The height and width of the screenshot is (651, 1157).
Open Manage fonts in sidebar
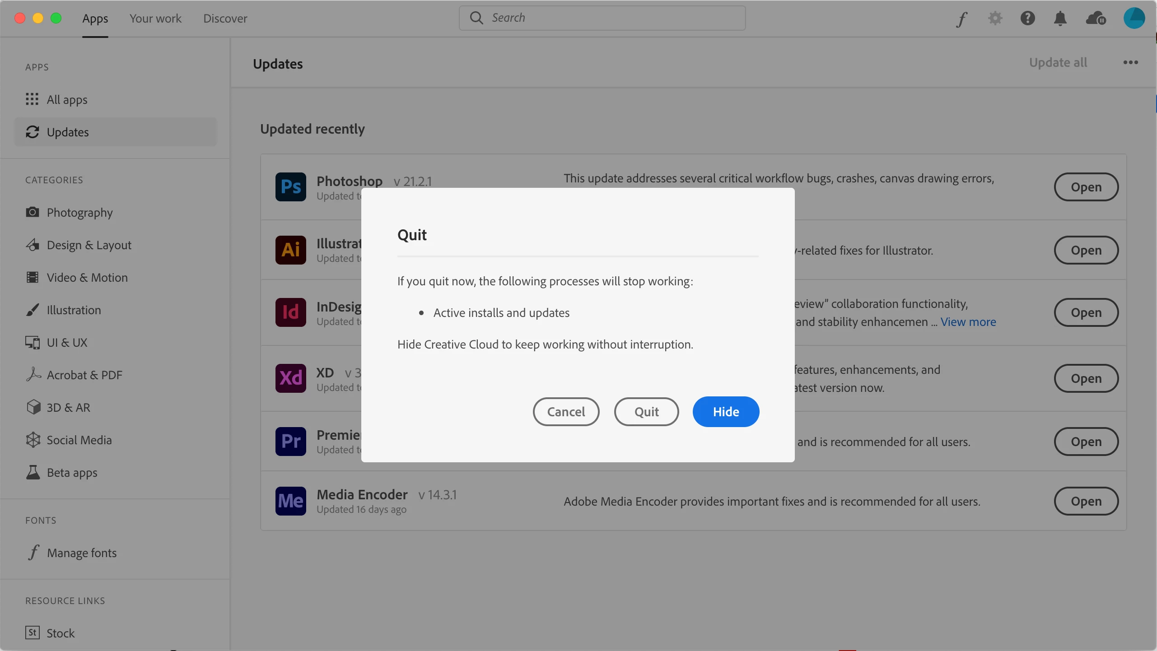tap(81, 553)
